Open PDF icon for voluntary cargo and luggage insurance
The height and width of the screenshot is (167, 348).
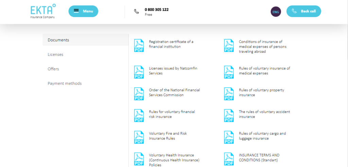click(x=229, y=137)
